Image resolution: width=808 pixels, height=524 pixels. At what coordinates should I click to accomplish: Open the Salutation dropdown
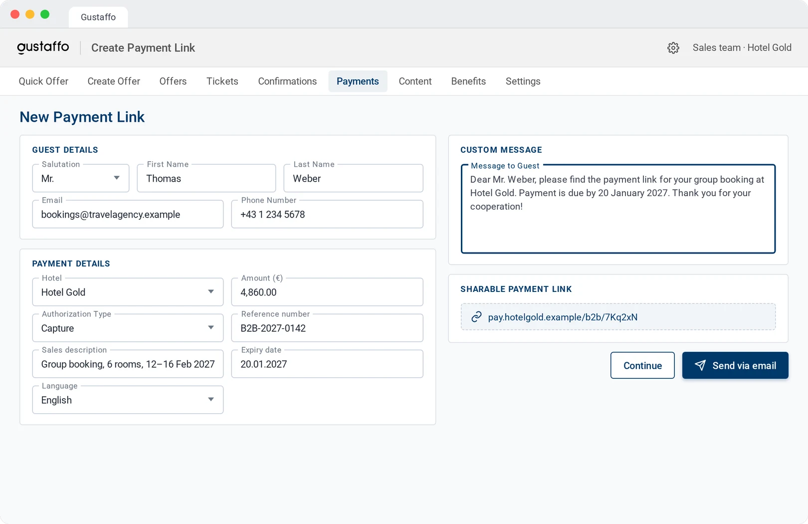(x=81, y=178)
